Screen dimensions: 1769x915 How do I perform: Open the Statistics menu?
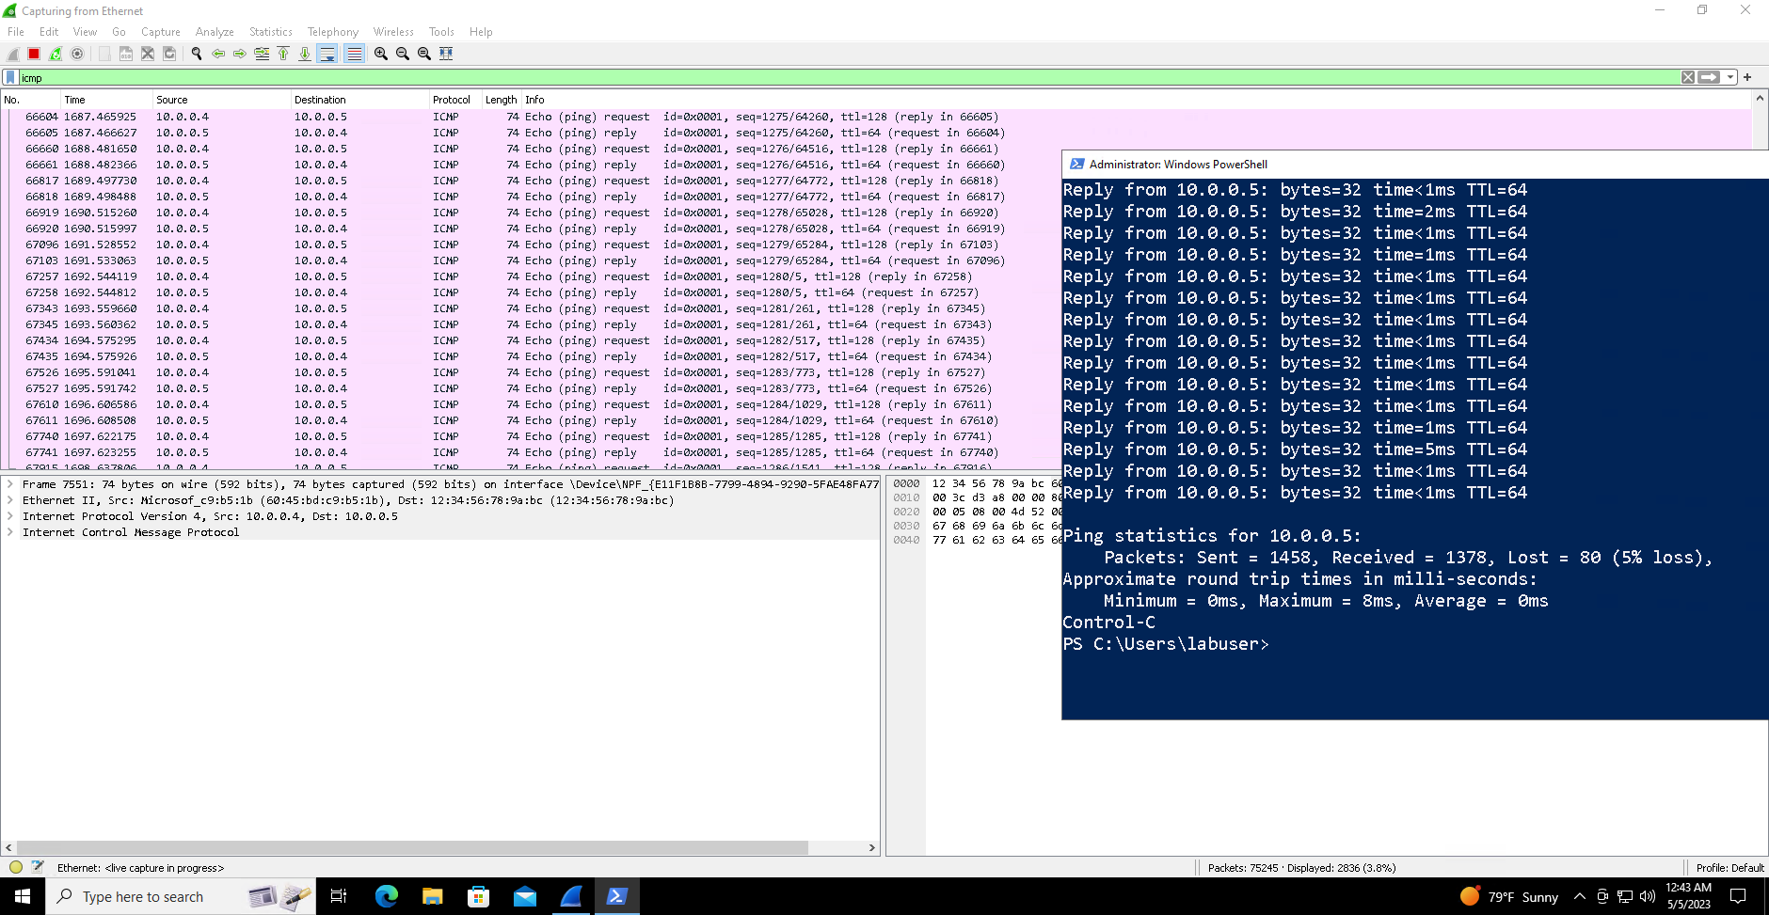click(x=270, y=31)
